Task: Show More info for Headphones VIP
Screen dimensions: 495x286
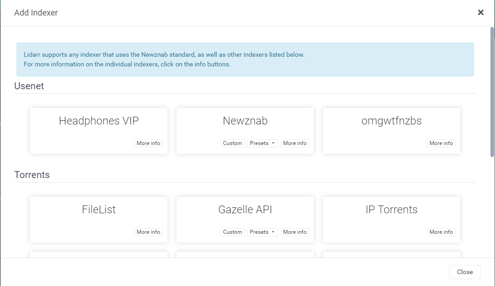Action: point(148,143)
